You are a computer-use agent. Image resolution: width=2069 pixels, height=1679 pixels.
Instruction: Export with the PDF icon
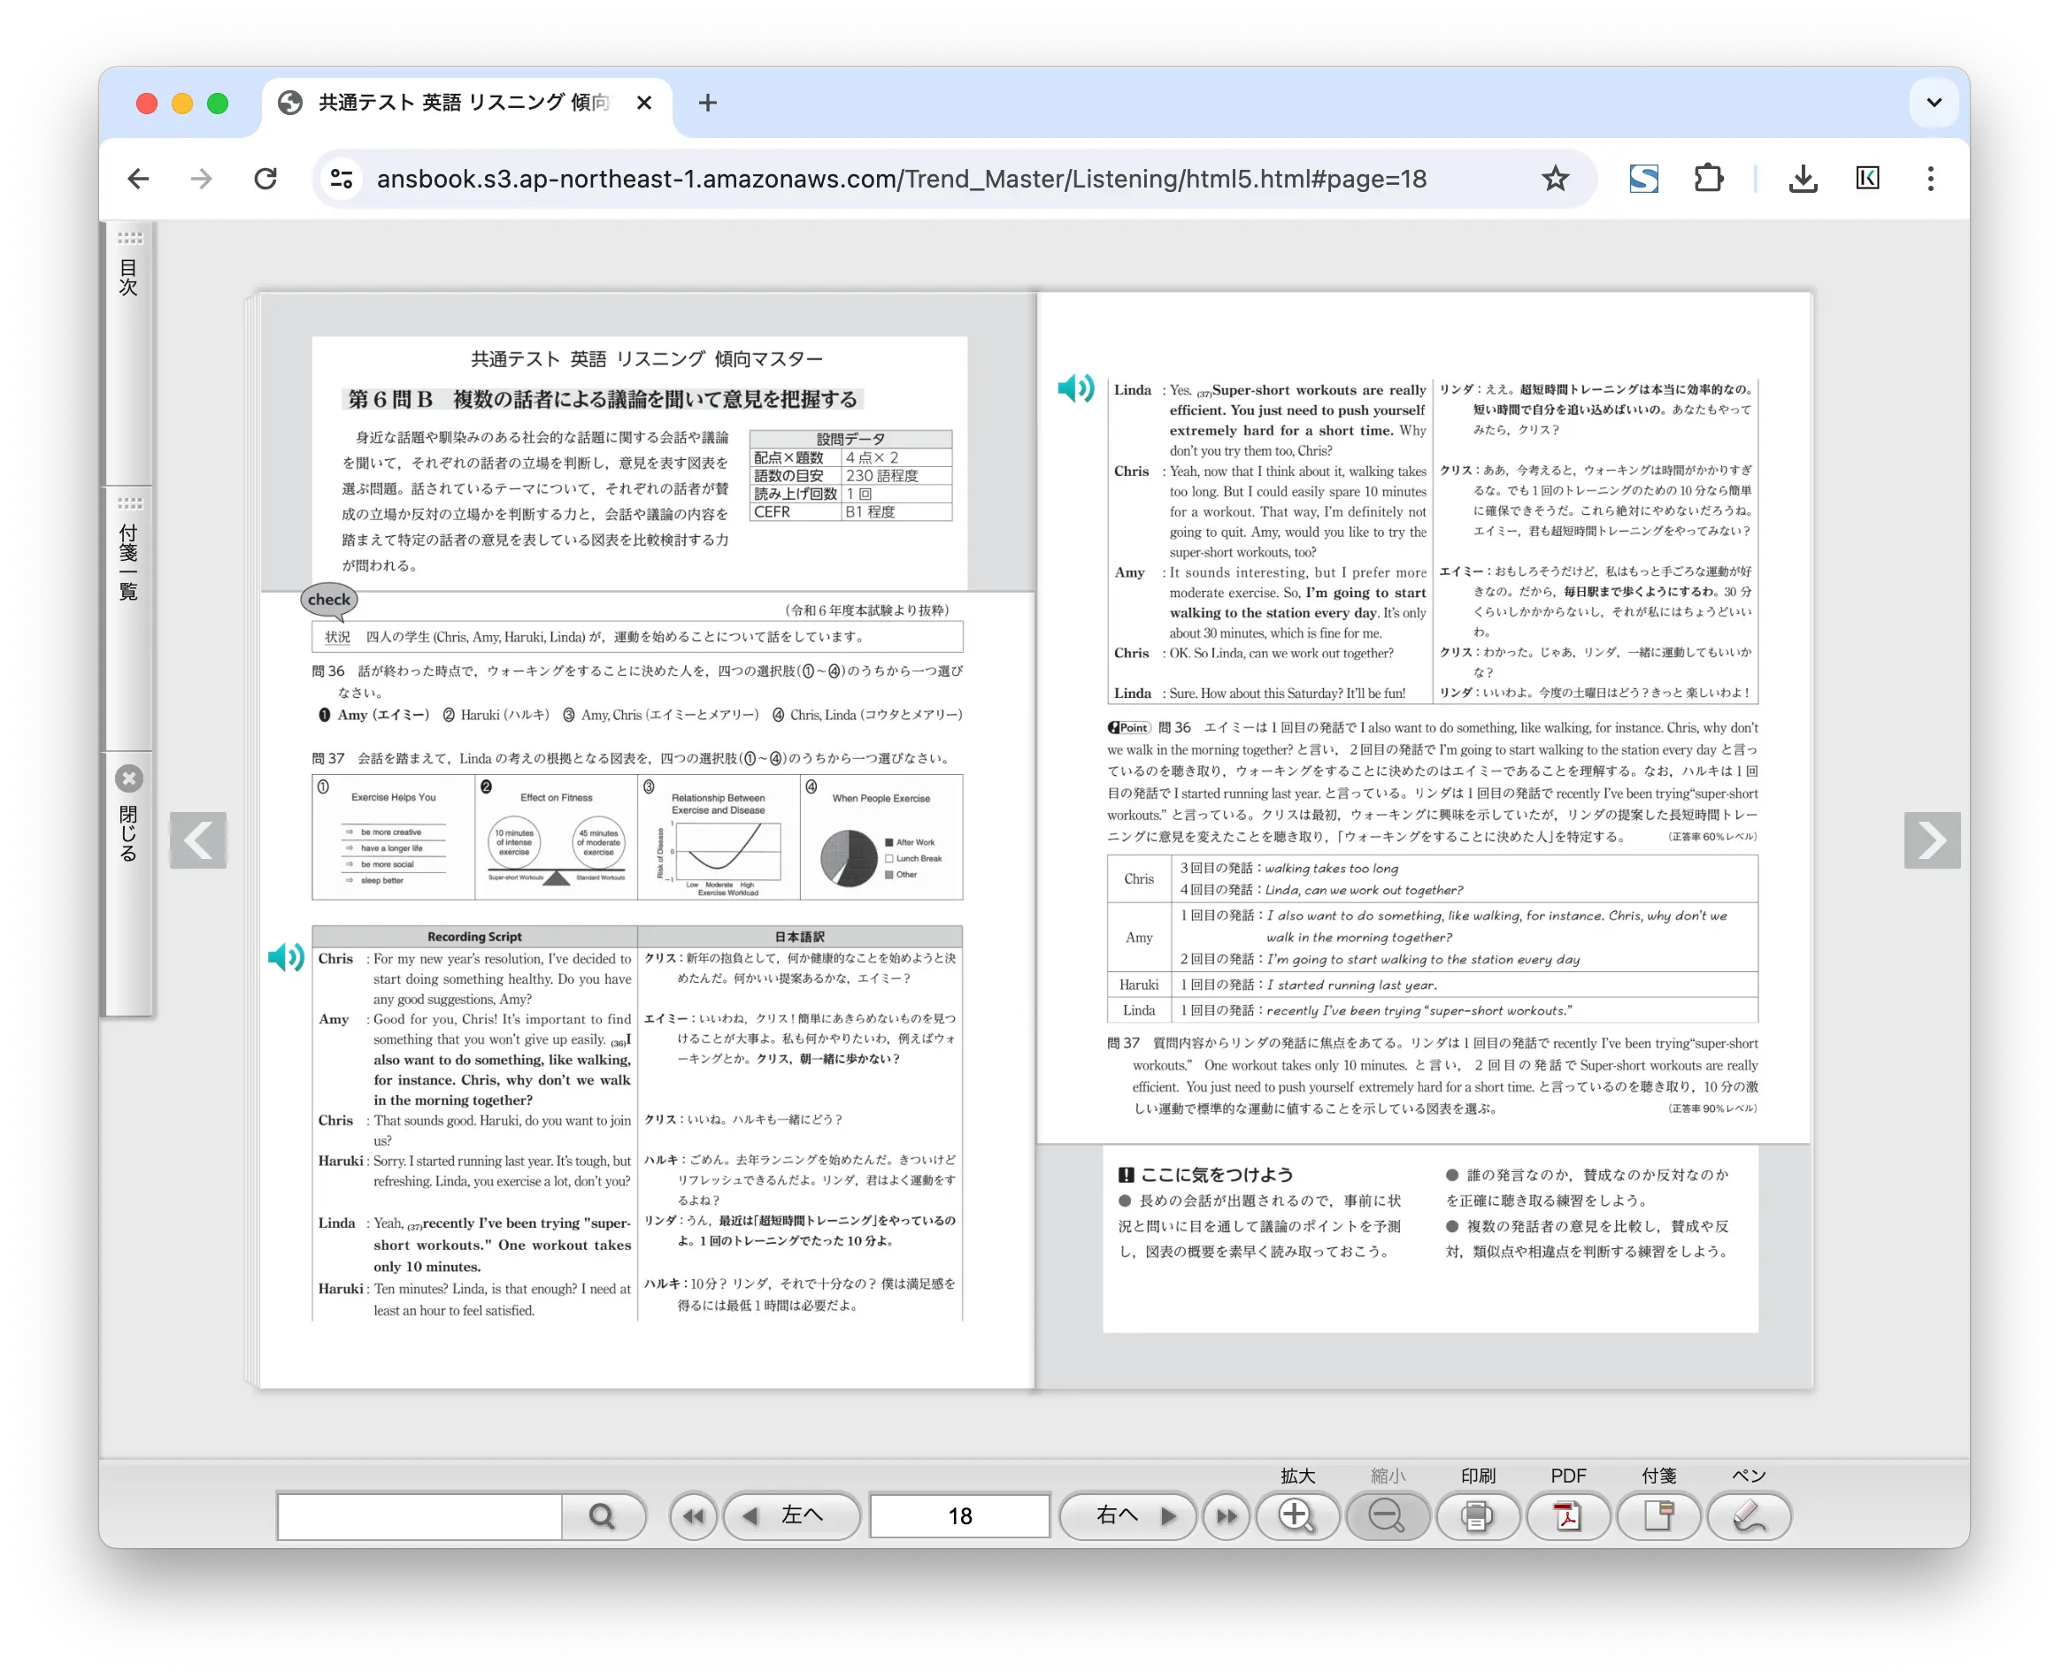point(1567,1514)
